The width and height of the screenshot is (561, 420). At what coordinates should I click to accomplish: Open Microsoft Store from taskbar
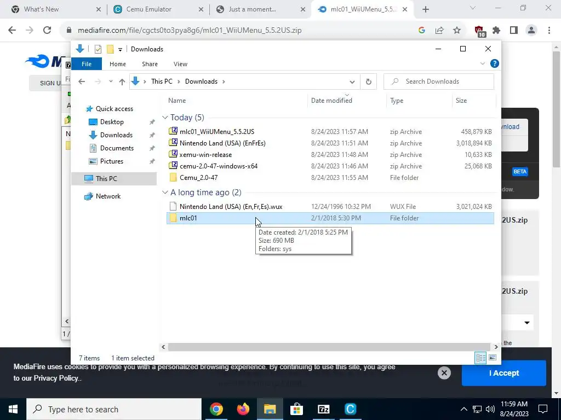(296, 409)
